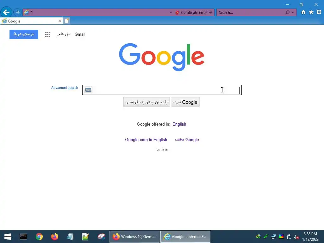Screen dimensions: 324x243
Task: Close the Google tab
Action: point(60,21)
